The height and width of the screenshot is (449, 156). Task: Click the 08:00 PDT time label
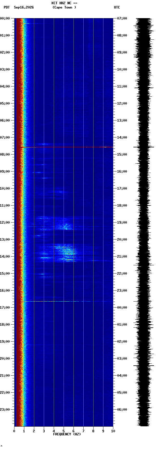(x=5, y=154)
